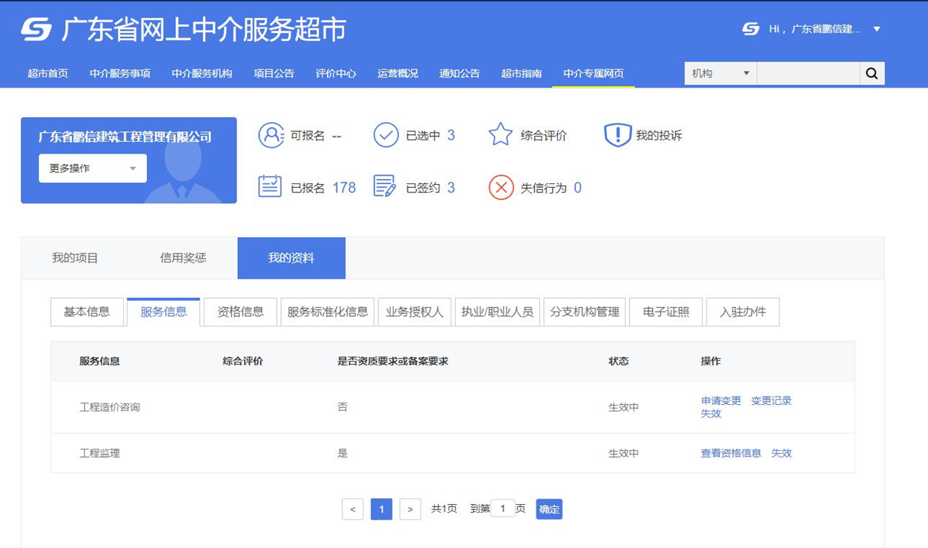The height and width of the screenshot is (548, 928).
Task: Expand the 更多操作 dropdown
Action: (93, 169)
